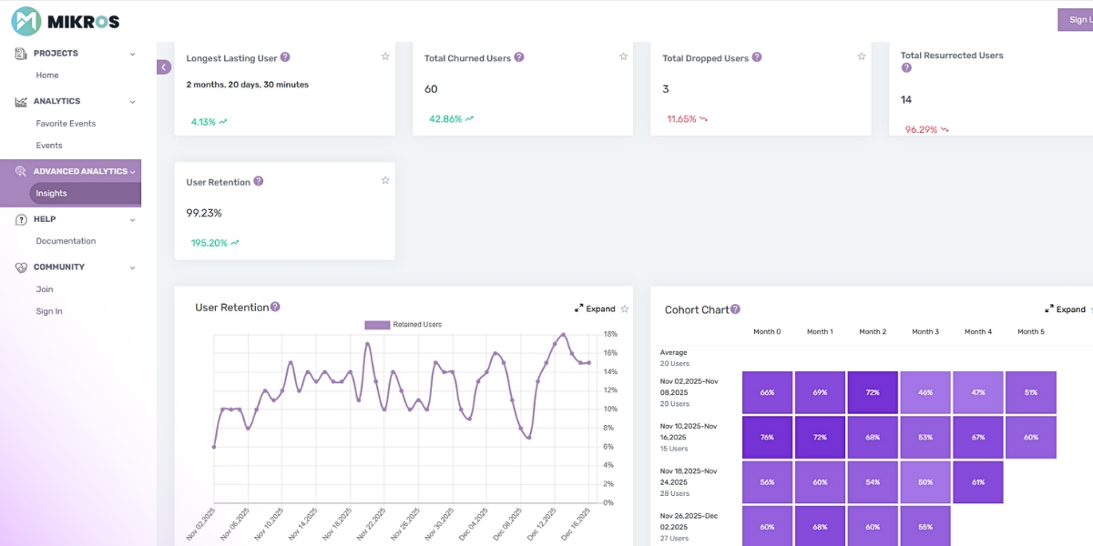
Task: Favorite the Longest Lasting User card
Action: pyautogui.click(x=385, y=56)
